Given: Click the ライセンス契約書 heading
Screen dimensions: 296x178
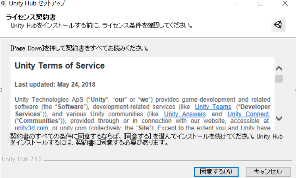Looking at the screenshot, I should pos(31,17).
